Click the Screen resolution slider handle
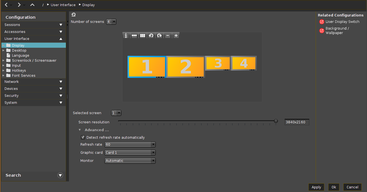This screenshot has width=367, height=192. [x=276, y=121]
